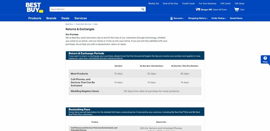
Task: Click the Best Buy logo
Action: (x=34, y=8)
